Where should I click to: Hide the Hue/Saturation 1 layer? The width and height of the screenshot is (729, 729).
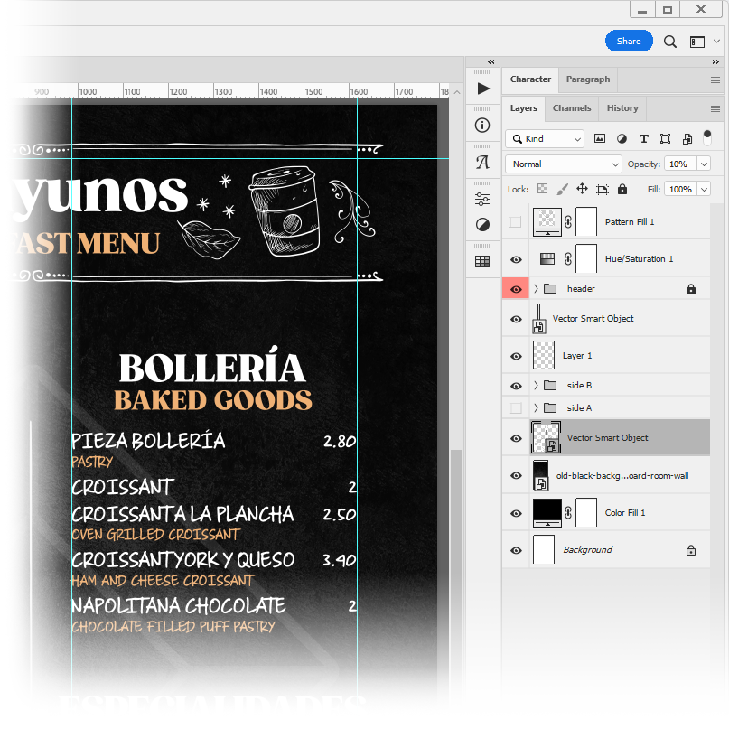(x=516, y=259)
